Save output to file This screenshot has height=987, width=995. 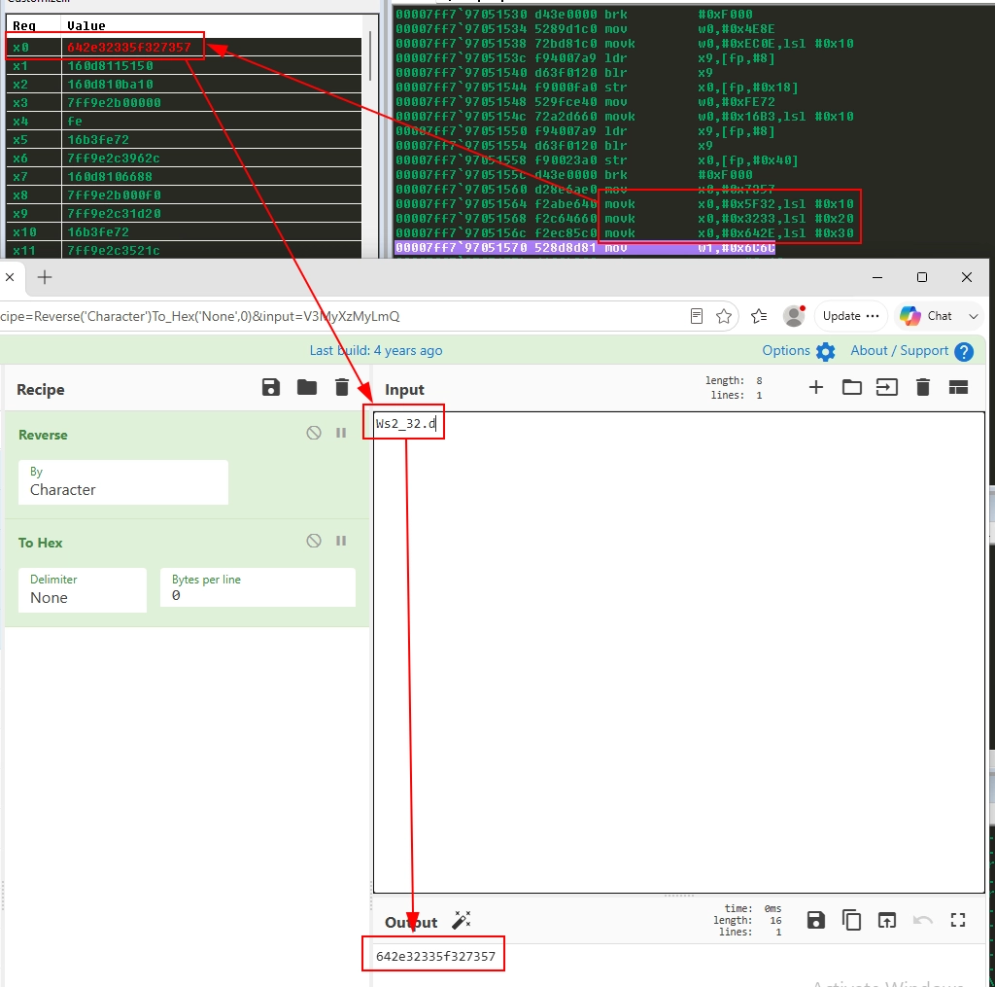(x=816, y=920)
